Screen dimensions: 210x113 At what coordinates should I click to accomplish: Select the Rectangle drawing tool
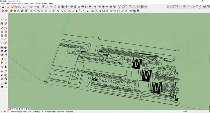click(2, 32)
